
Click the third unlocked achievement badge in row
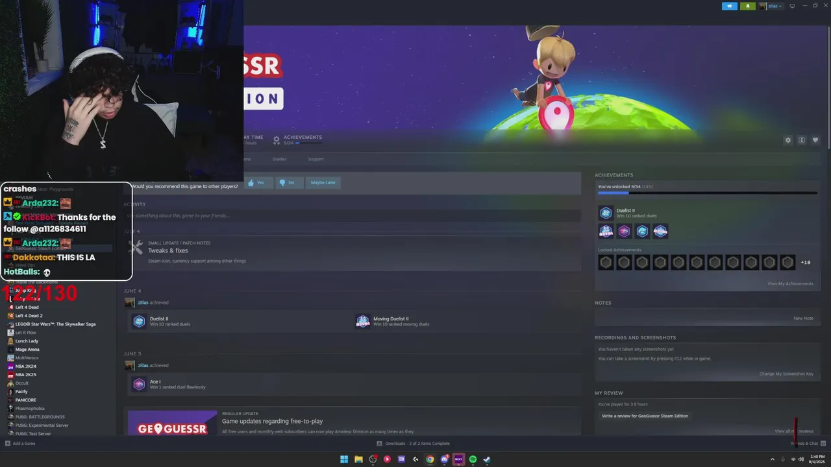tap(642, 231)
